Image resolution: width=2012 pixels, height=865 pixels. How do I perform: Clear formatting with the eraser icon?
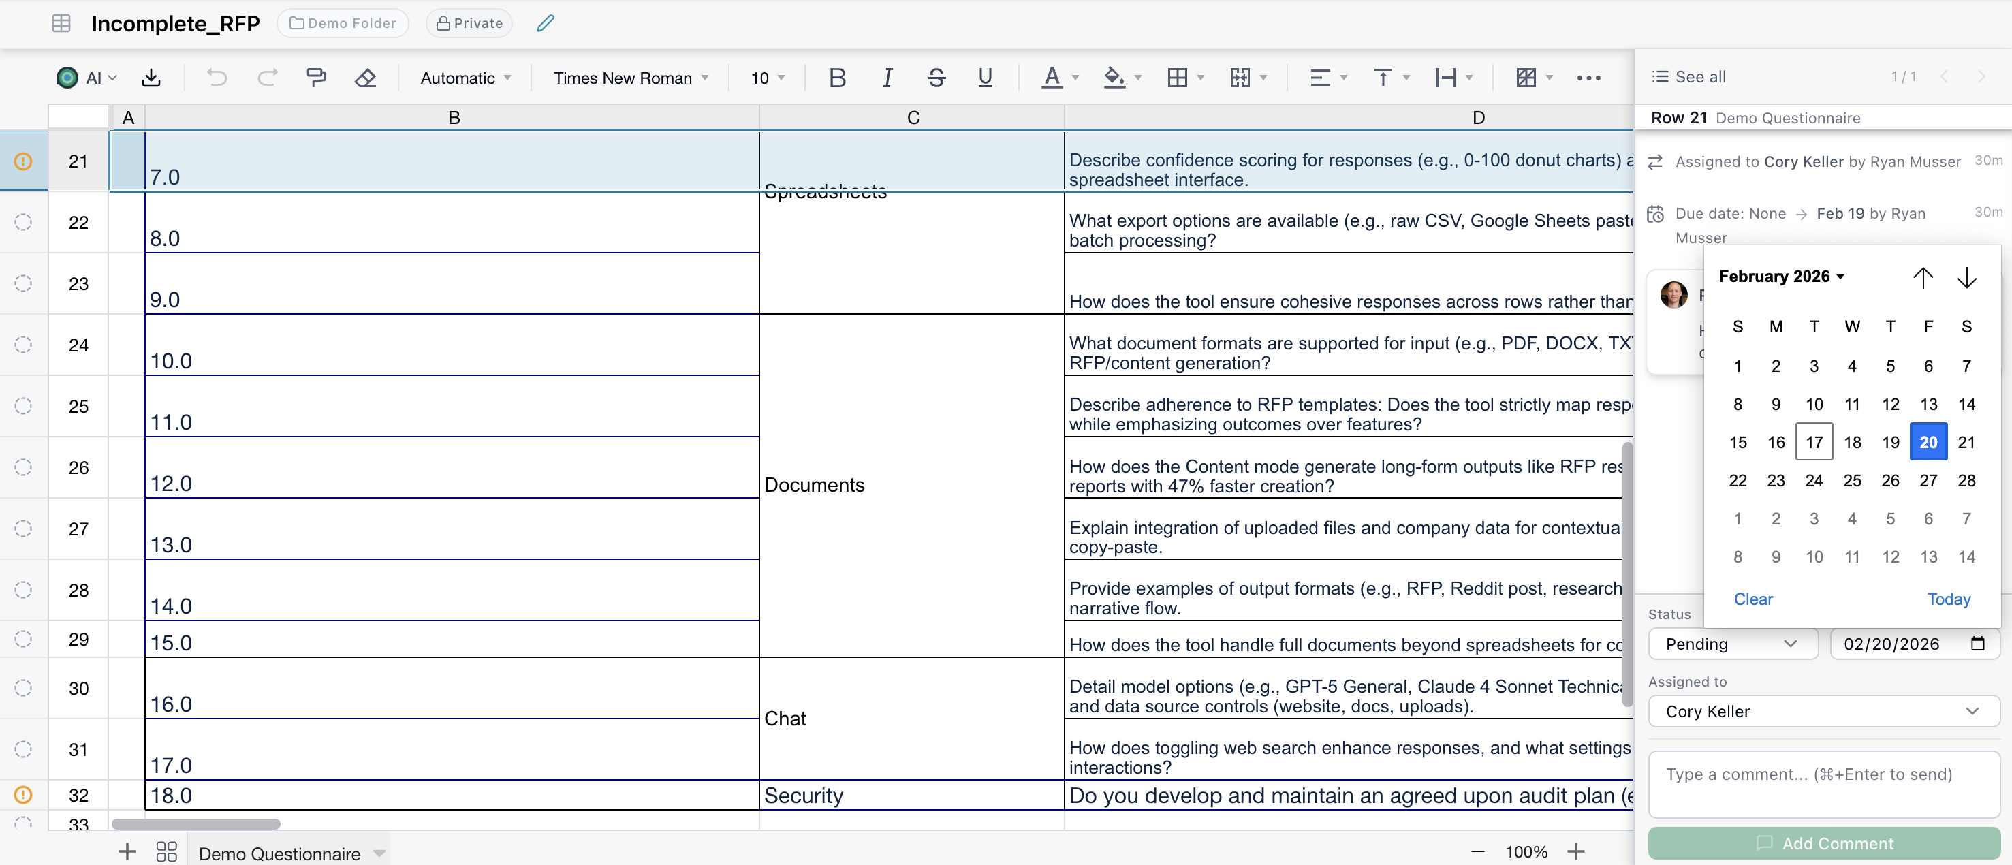coord(365,78)
